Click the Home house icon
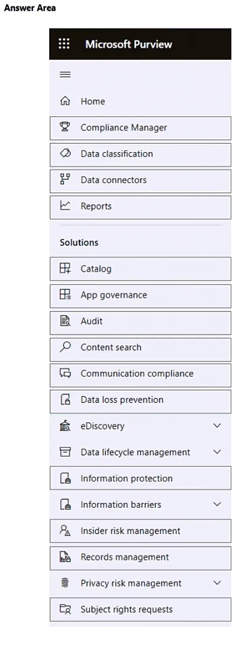The height and width of the screenshot is (645, 249). 65,101
